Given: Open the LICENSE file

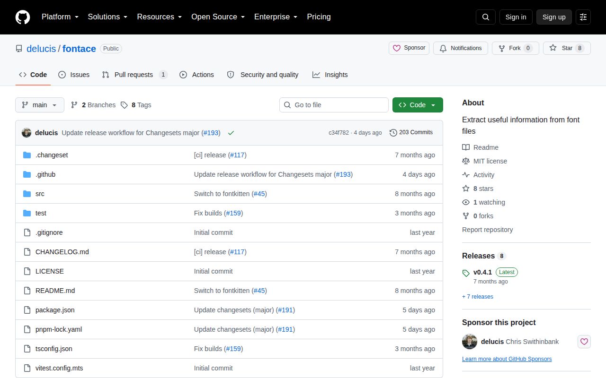Looking at the screenshot, I should pos(50,271).
